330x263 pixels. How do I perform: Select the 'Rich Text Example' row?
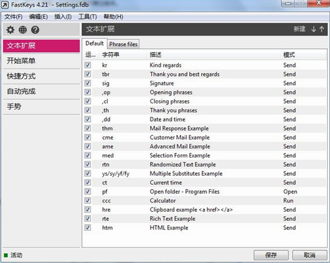[205, 219]
